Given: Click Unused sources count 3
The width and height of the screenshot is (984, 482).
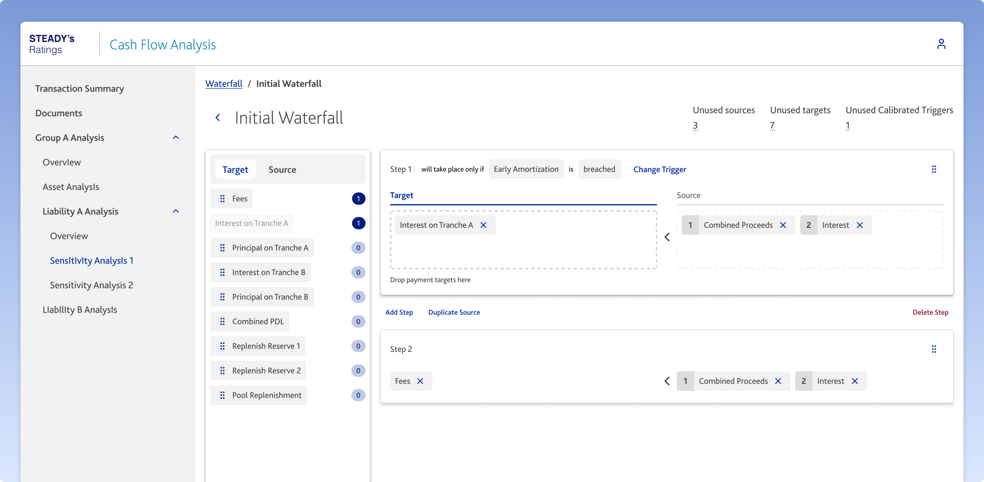Looking at the screenshot, I should click(x=695, y=126).
